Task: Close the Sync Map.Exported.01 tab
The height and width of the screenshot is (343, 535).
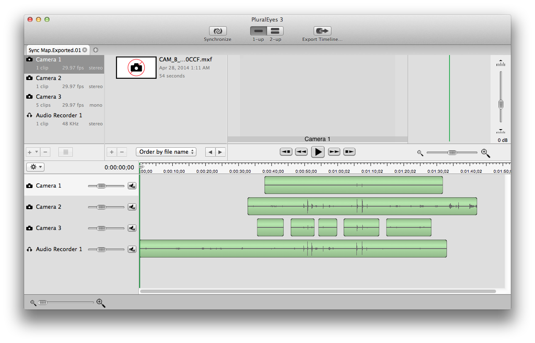Action: (x=85, y=50)
